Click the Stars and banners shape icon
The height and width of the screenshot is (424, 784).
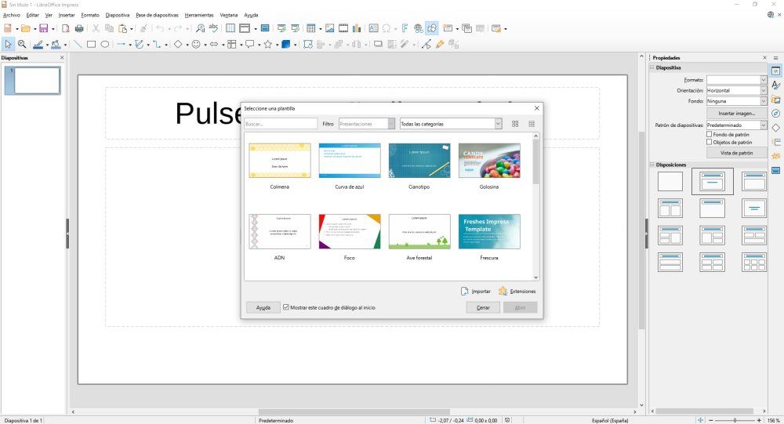click(x=268, y=45)
